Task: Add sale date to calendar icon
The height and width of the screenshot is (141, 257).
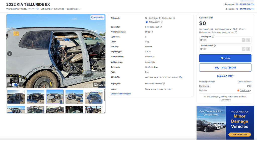Action: (180, 77)
